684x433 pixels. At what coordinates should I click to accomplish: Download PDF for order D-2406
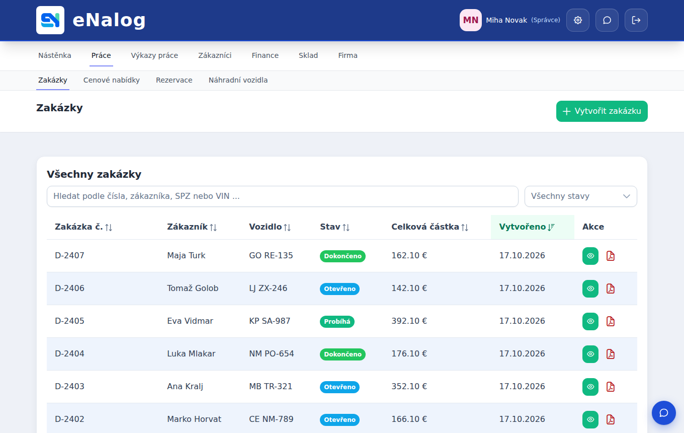(x=611, y=288)
